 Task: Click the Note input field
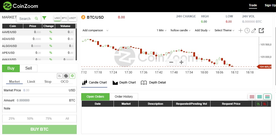[x=39, y=109]
